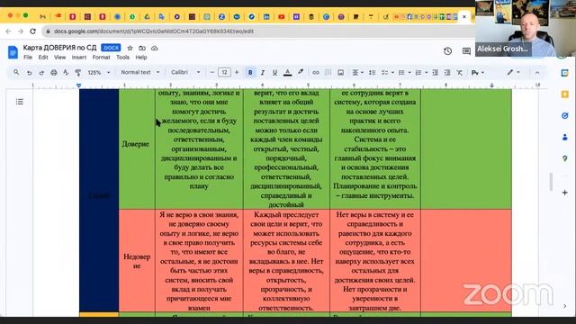The width and height of the screenshot is (576, 324).
Task: Open the View menu
Action: pyautogui.click(x=60, y=58)
